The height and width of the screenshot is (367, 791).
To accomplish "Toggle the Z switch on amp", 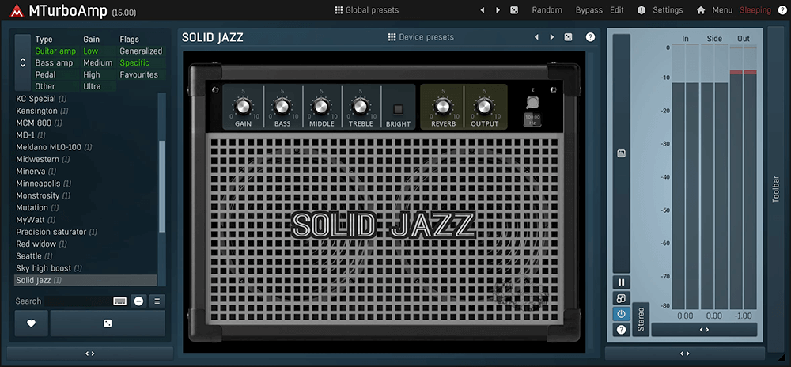I will click(532, 102).
